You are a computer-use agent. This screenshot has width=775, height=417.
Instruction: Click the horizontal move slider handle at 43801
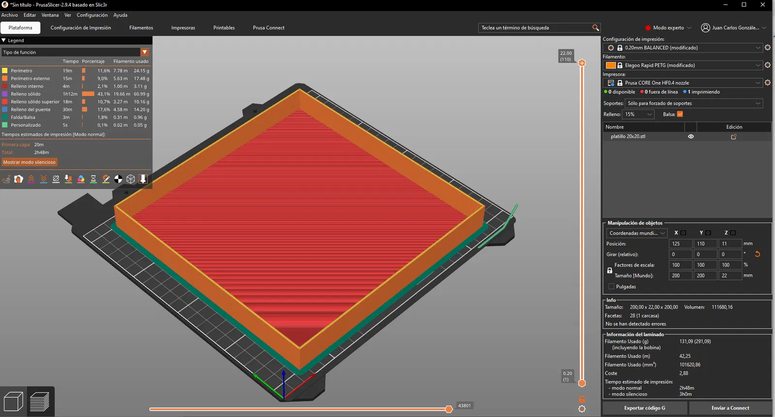pos(449,409)
